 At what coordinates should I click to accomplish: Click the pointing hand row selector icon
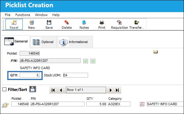[x=5, y=105]
